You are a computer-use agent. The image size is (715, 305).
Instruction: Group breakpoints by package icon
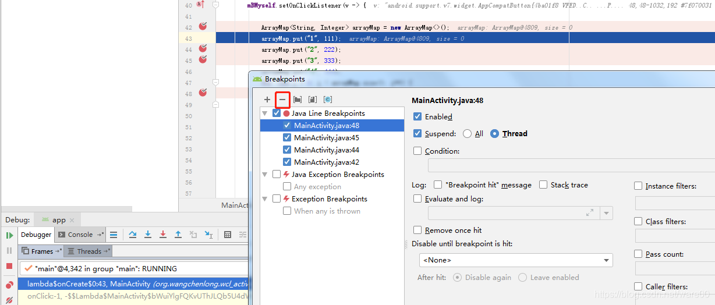pyautogui.click(x=298, y=100)
